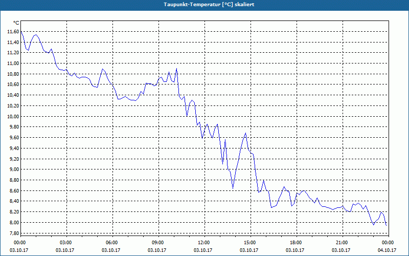The image size is (409, 256).
Task: Click the 03:00 time label
Action: [67, 243]
